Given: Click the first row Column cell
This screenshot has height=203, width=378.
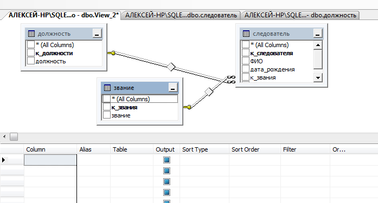Looking at the screenshot, I should coord(50,160).
